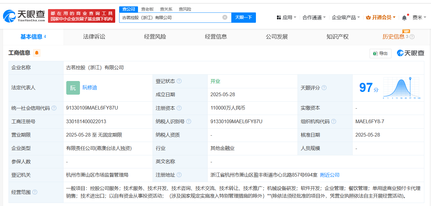431x206 pixels.
Task: Click the alert bell next to 工商信息
Action: point(37,53)
